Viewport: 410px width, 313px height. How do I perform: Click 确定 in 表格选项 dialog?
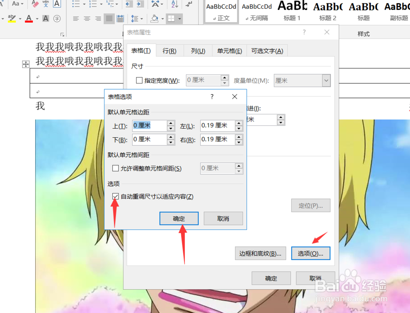[179, 218]
